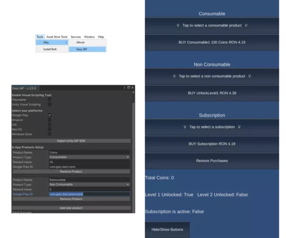Screen dimensions: 286x238
Task: Tap to select a non consumable product
Action: (x=212, y=76)
